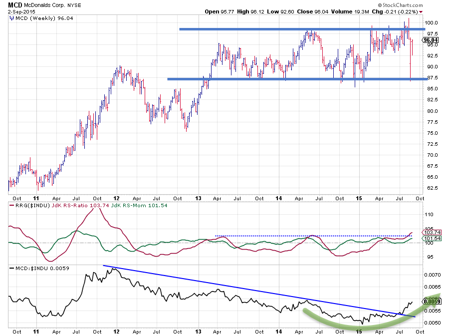
Task: Click the 110 axis label in RRG panel
Action: coord(429,215)
